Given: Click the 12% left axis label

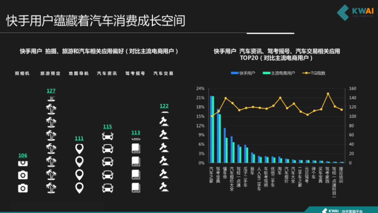Looking at the screenshot, I should pos(201,126).
